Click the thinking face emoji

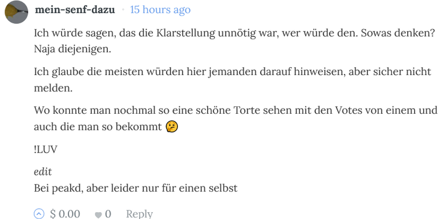172,127
